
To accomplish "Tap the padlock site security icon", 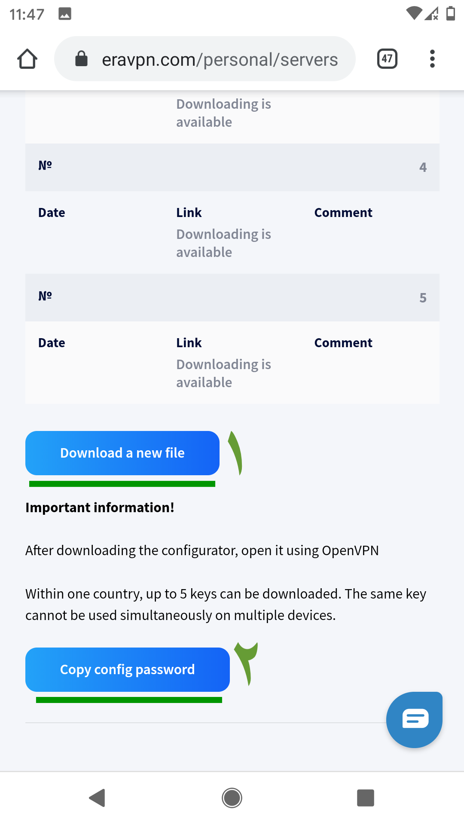I will point(81,59).
